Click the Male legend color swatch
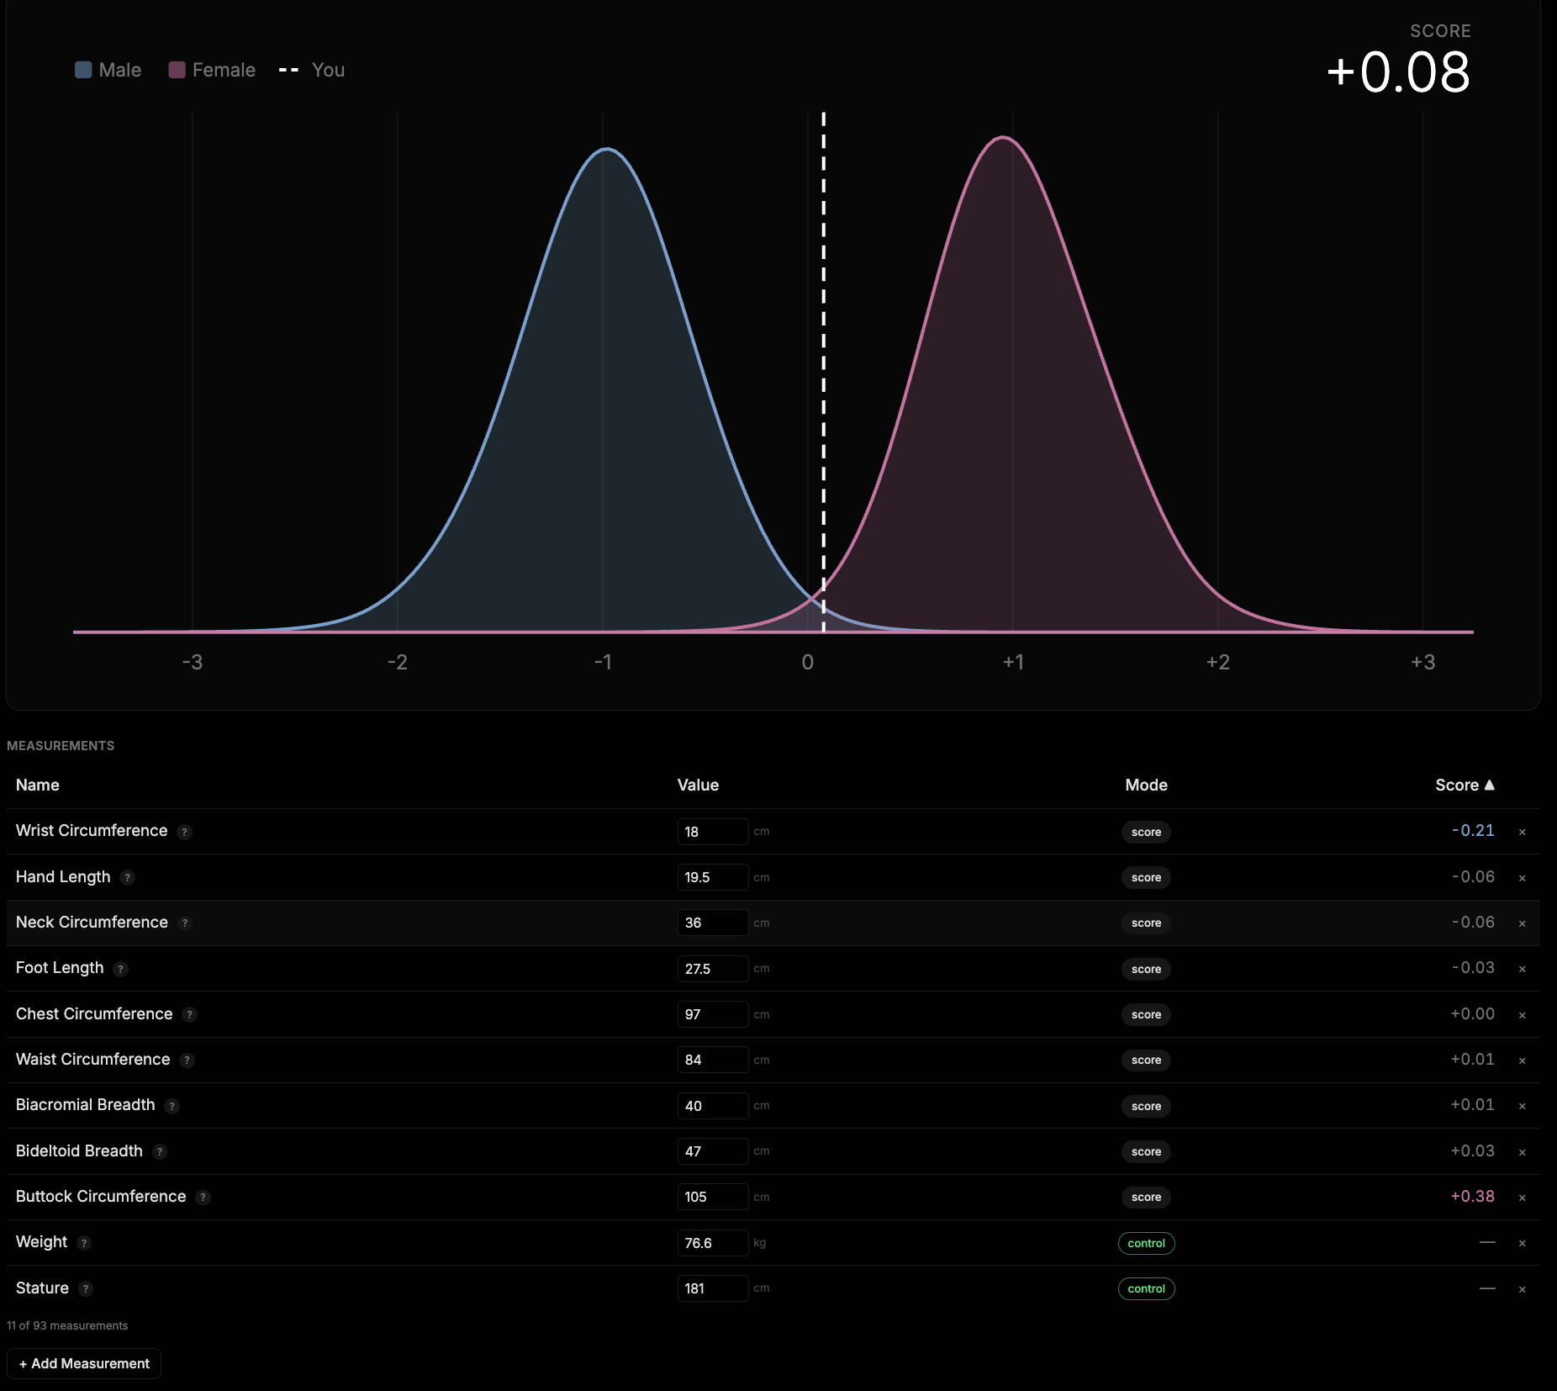1557x1391 pixels. (83, 70)
